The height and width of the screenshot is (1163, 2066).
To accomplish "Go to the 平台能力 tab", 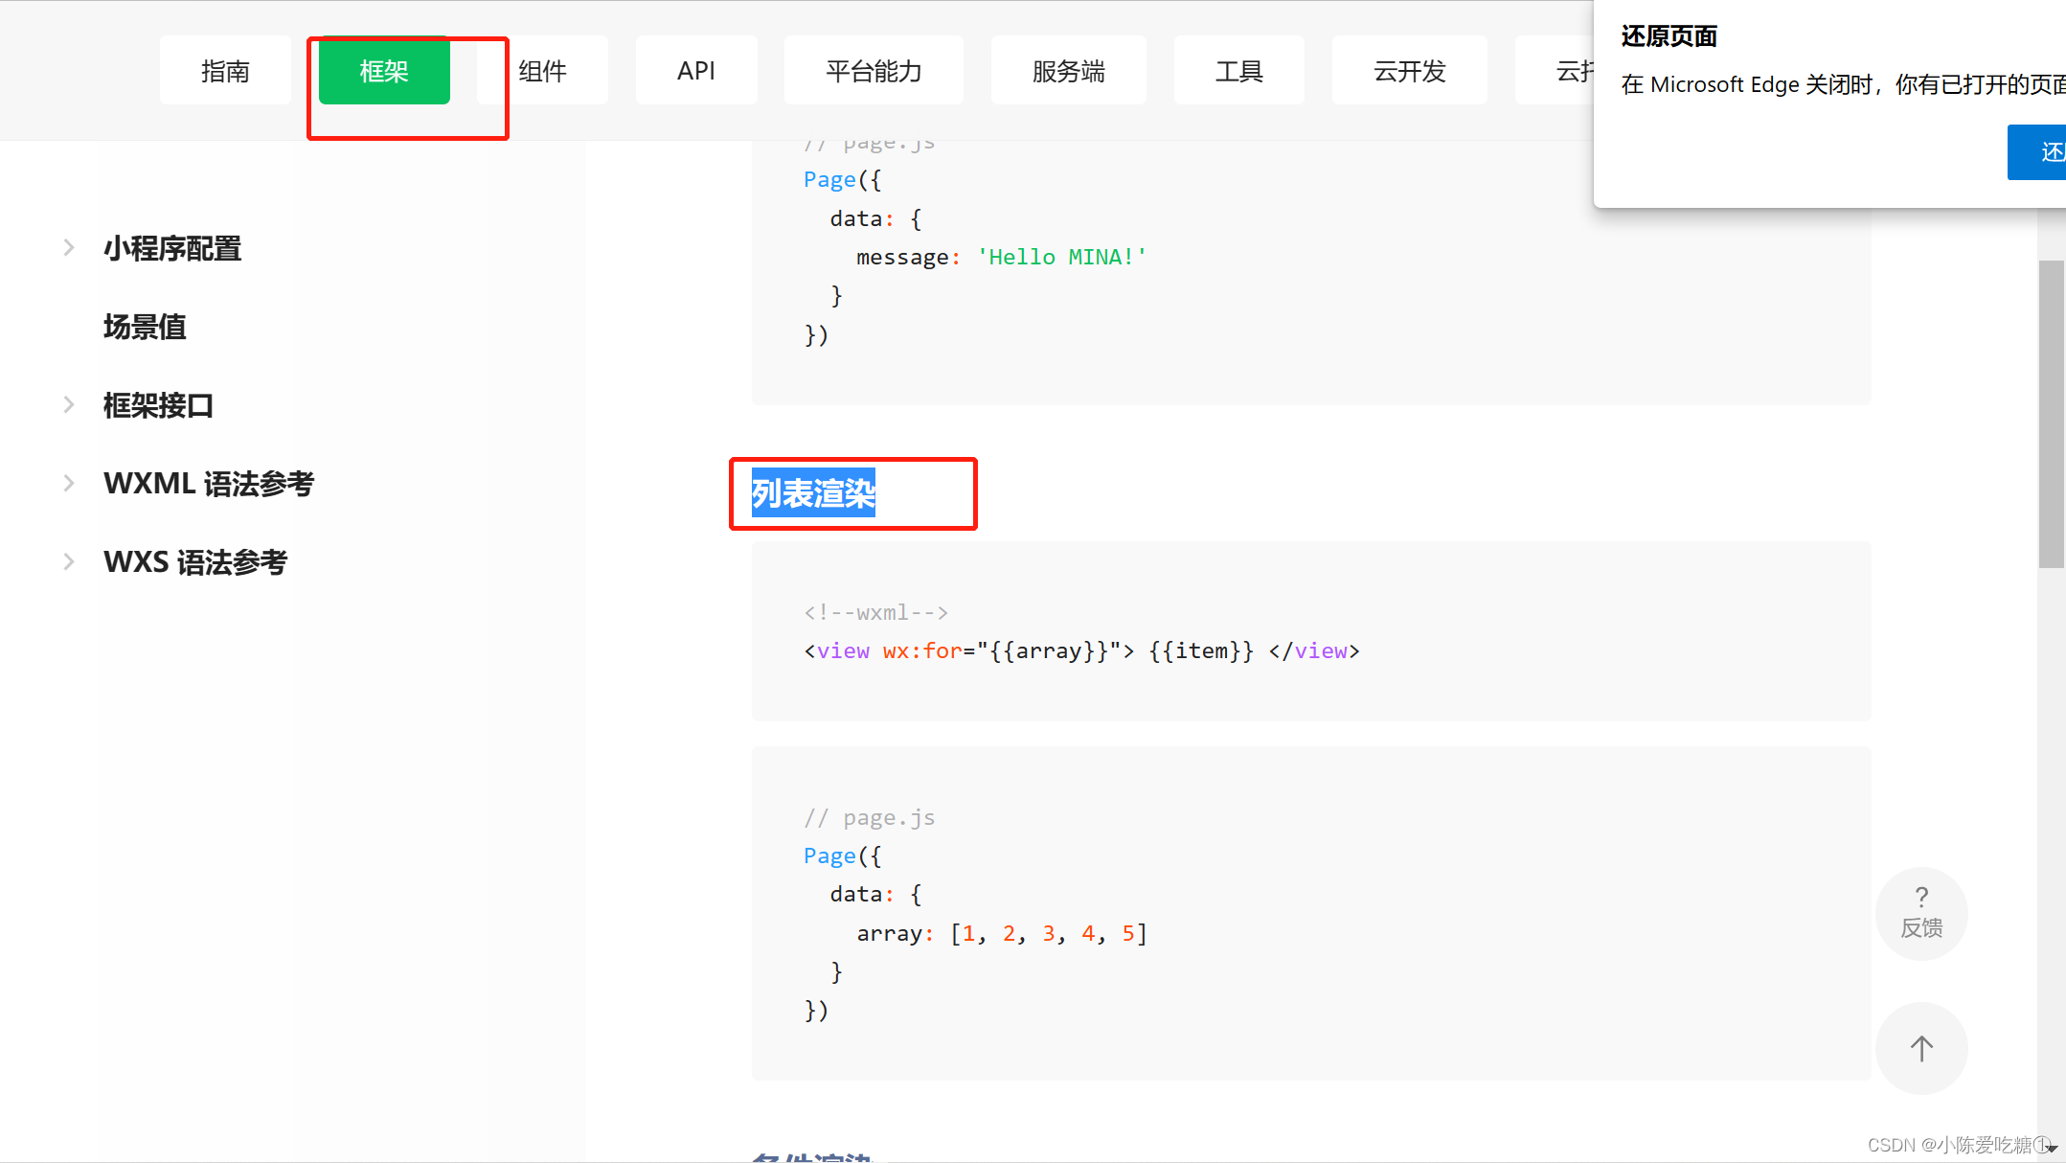I will tap(874, 71).
